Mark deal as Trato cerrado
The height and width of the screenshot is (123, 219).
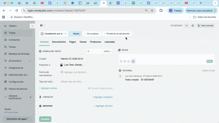click(205, 26)
